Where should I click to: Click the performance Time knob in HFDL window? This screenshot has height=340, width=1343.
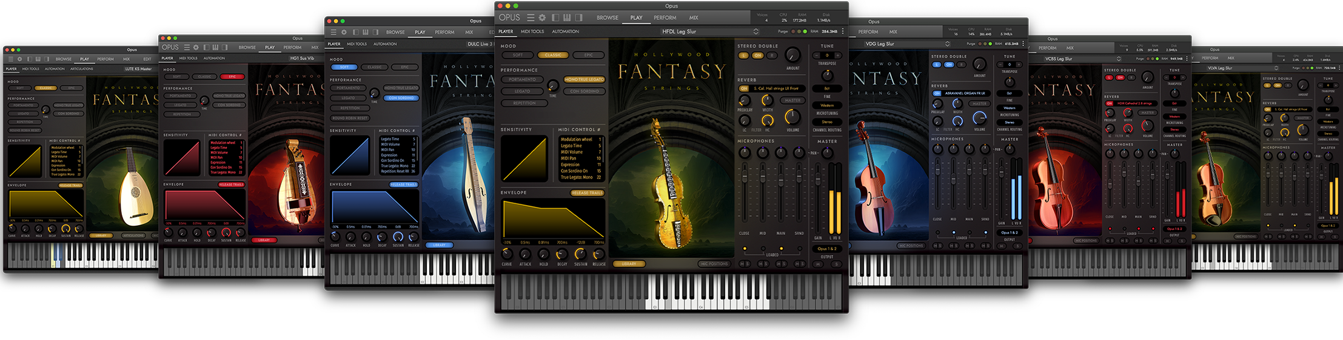(x=553, y=85)
